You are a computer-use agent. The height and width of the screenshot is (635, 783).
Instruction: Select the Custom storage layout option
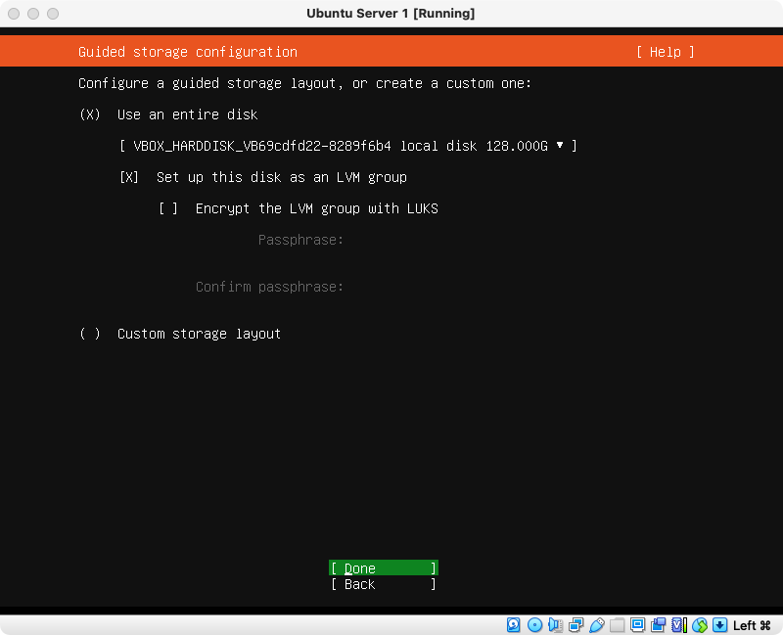[90, 334]
